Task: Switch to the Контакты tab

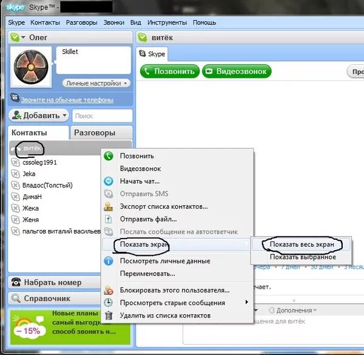Action: (x=38, y=132)
